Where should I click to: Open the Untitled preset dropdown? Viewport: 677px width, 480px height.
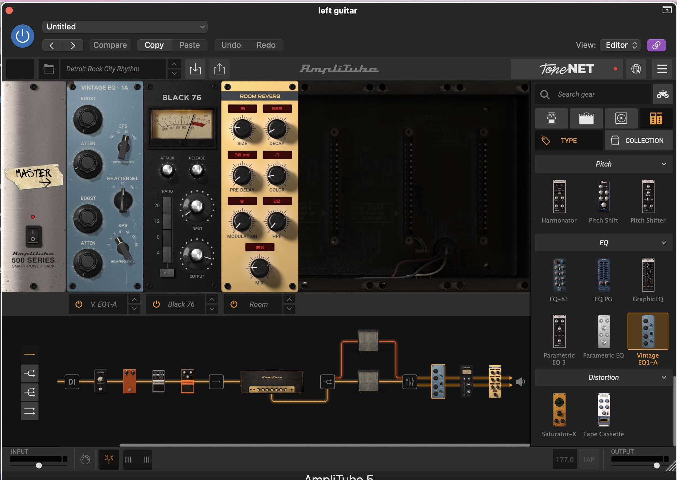125,27
